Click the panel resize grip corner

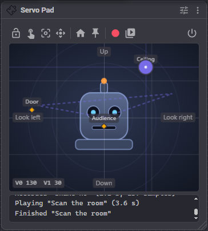pos(202,226)
